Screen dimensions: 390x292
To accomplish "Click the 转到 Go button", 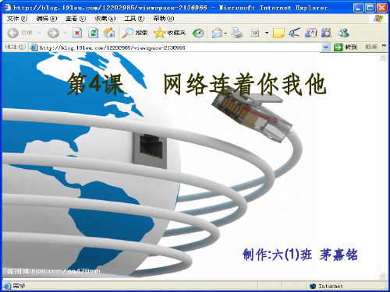I will coord(346,47).
